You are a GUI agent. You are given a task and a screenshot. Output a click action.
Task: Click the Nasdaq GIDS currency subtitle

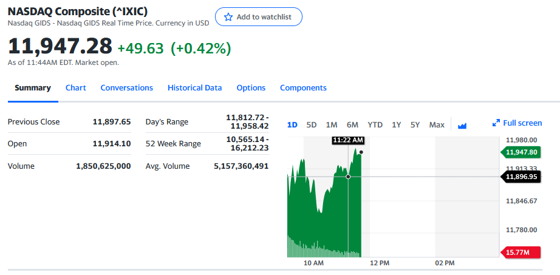click(x=109, y=24)
